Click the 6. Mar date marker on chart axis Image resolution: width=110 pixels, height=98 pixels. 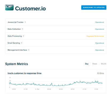click(x=37, y=89)
